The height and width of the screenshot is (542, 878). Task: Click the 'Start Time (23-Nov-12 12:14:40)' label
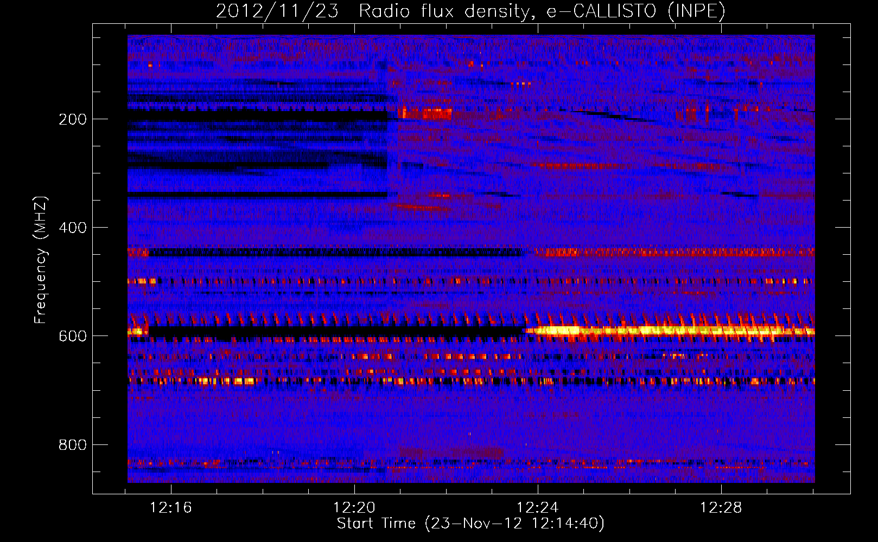pyautogui.click(x=470, y=524)
